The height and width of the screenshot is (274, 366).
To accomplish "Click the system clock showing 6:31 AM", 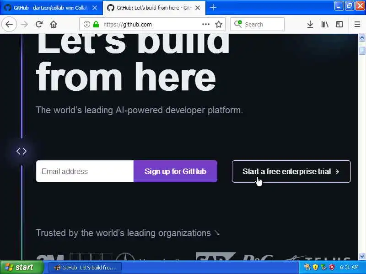I will click(x=349, y=267).
